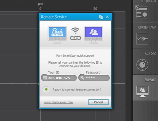Click the Remote Service title bar text

pos(54,17)
